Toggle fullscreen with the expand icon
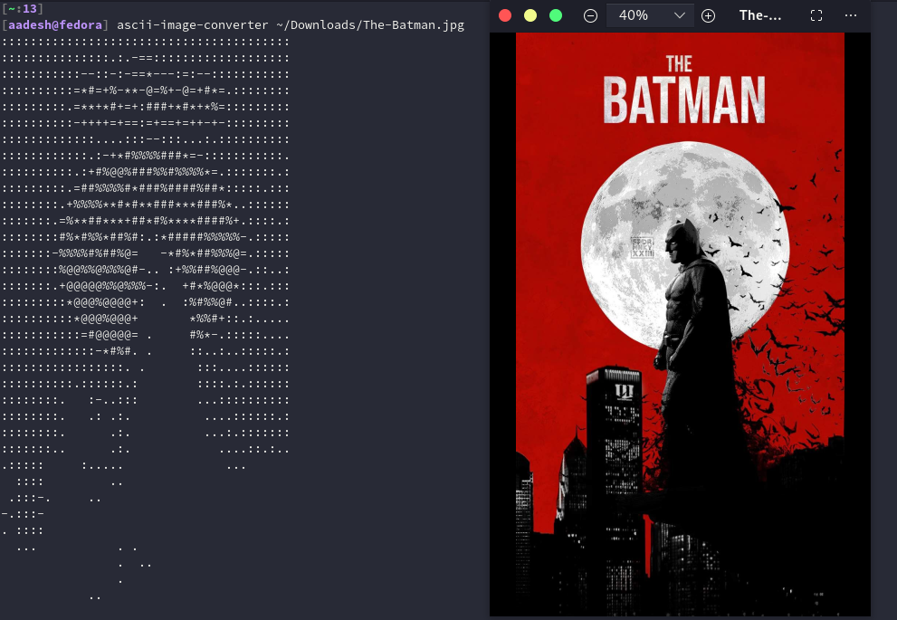Viewport: 897px width, 620px height. [816, 15]
